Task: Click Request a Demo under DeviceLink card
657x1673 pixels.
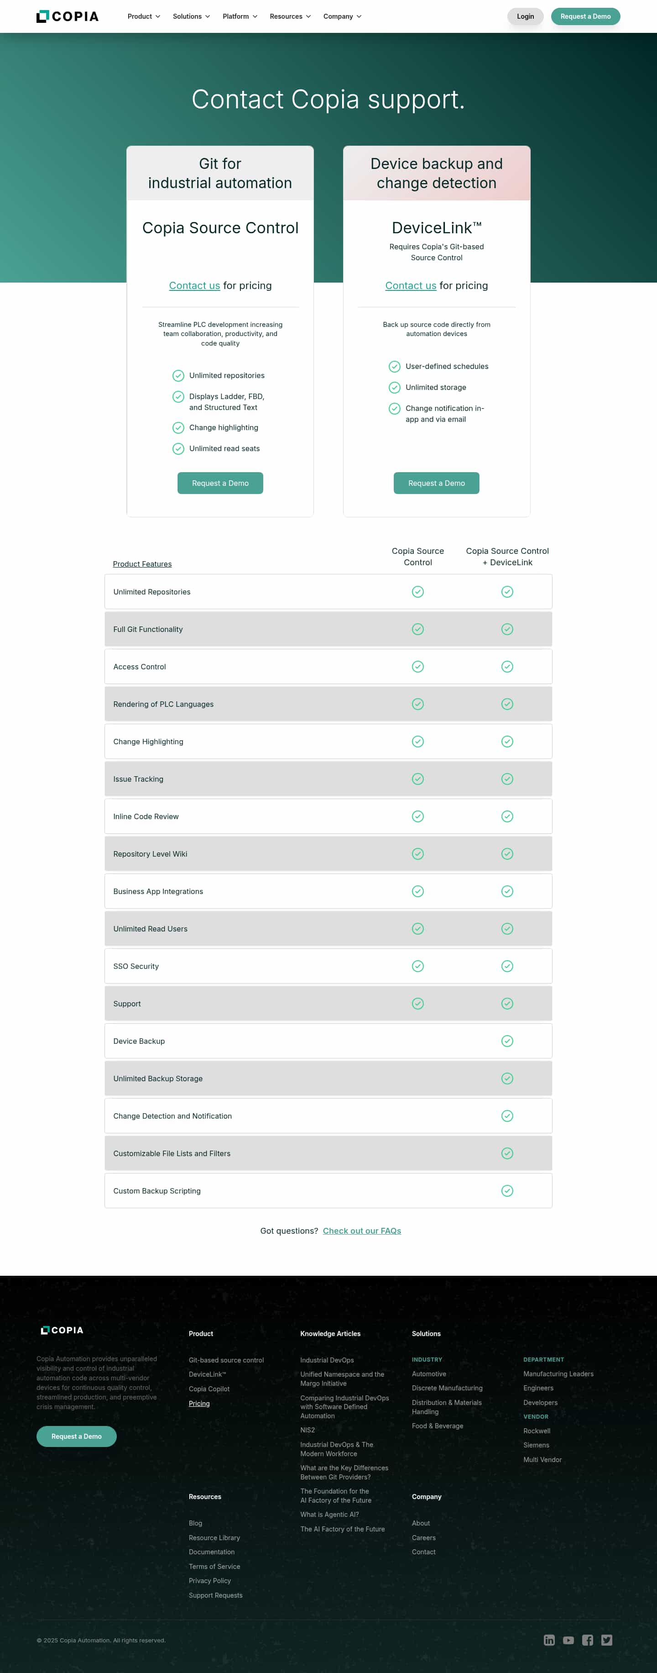Action: tap(436, 483)
